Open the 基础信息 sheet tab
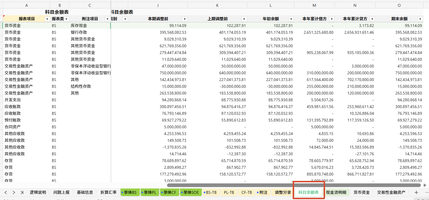 pos(85,192)
